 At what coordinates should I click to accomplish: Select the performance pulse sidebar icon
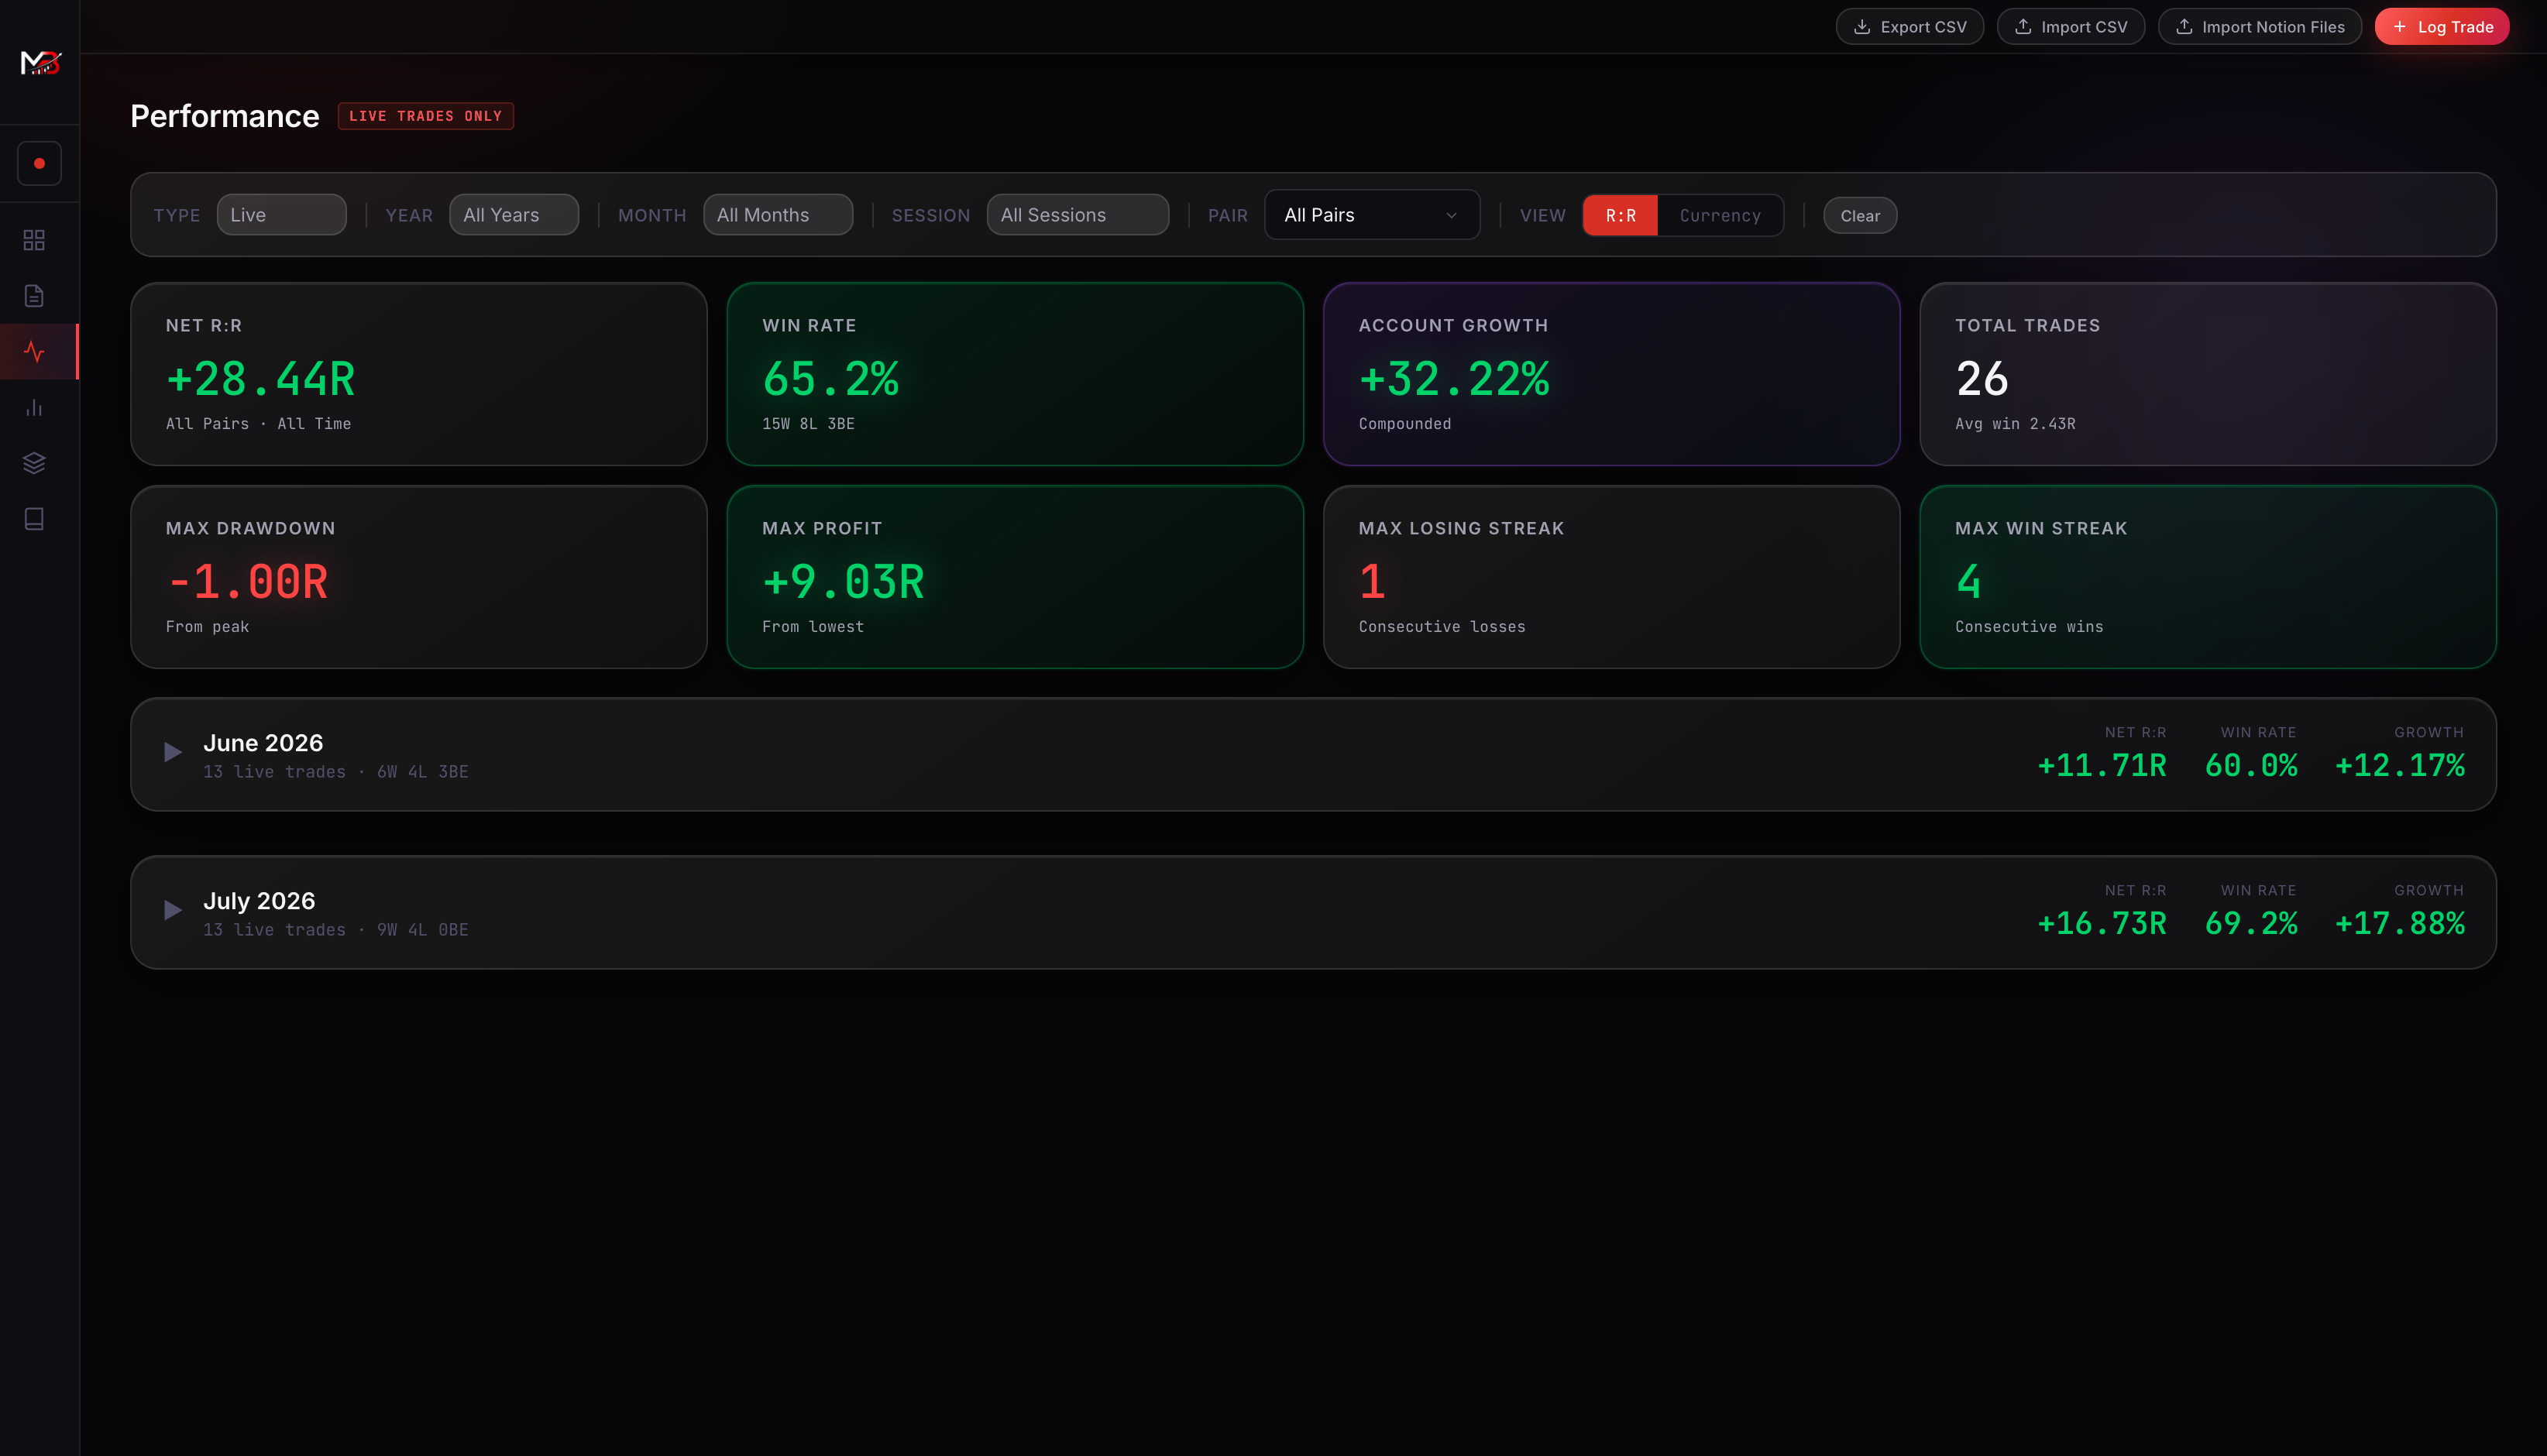34,352
